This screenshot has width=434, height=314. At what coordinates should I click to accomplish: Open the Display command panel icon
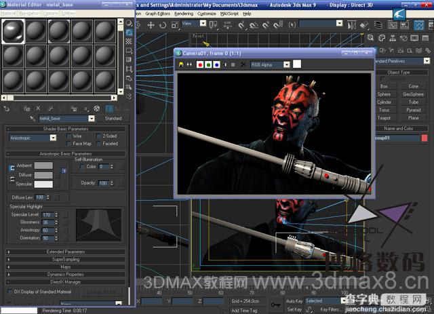tap(414, 38)
